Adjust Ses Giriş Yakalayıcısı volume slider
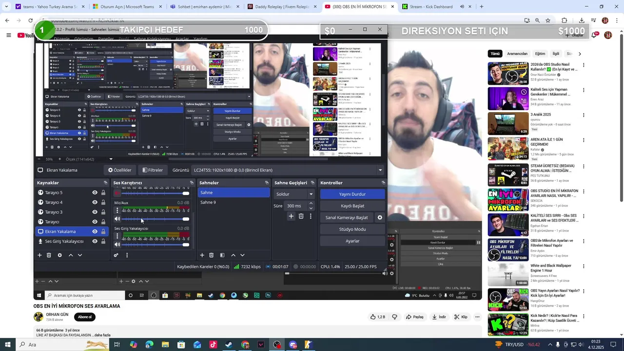The image size is (624, 351). point(156,245)
